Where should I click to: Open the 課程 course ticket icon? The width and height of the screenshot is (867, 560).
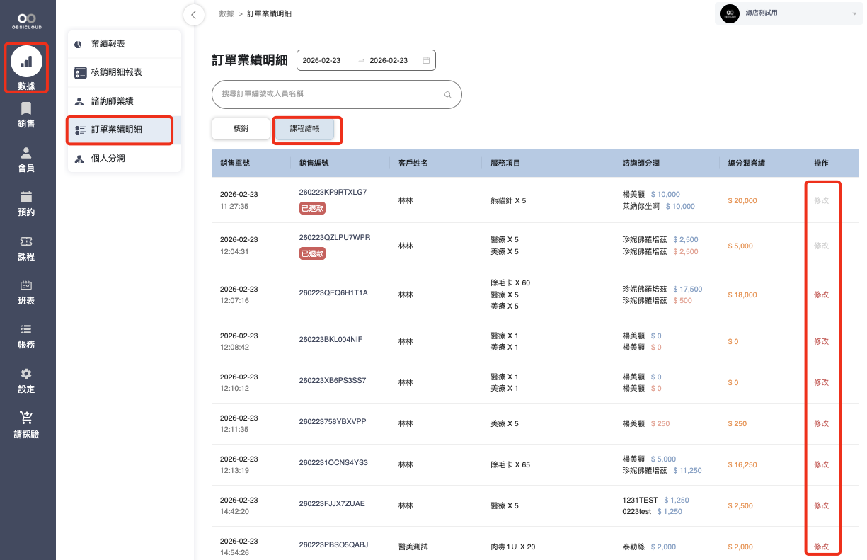(26, 241)
